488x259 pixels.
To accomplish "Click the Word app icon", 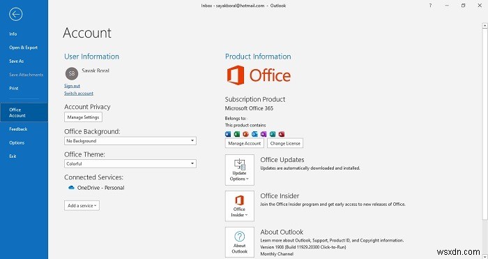I will 228,134.
